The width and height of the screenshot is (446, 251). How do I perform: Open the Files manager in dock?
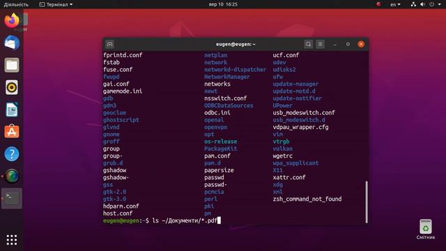click(12, 65)
